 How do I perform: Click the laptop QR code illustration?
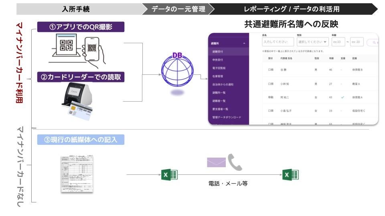[x=66, y=46]
